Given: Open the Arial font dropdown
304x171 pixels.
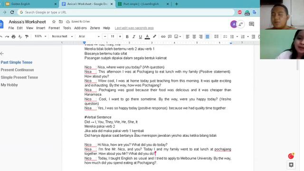Looking at the screenshot, I should [x=89, y=36].
